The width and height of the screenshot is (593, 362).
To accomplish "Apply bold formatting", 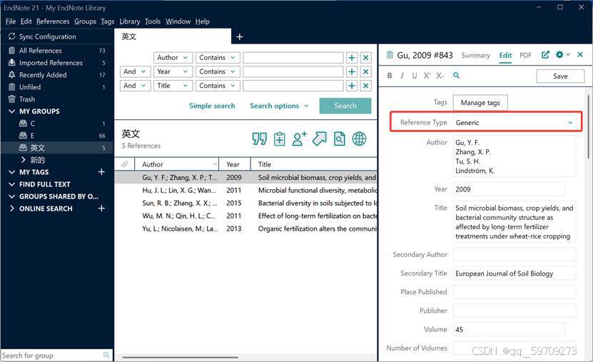I will (x=390, y=76).
